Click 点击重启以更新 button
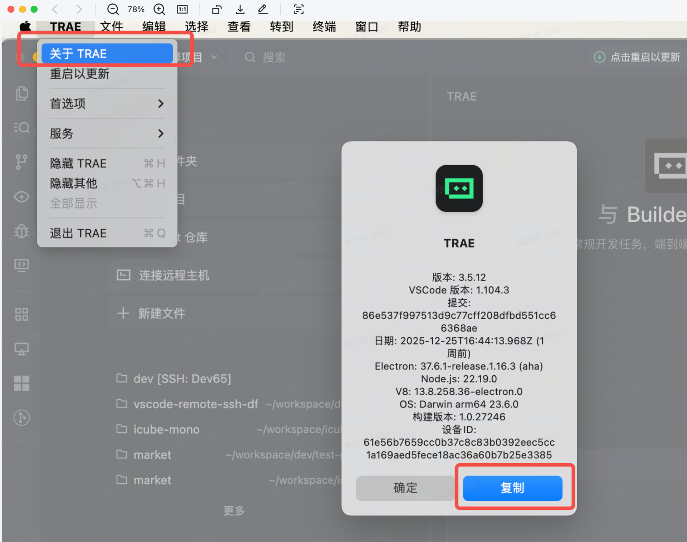 pos(637,57)
